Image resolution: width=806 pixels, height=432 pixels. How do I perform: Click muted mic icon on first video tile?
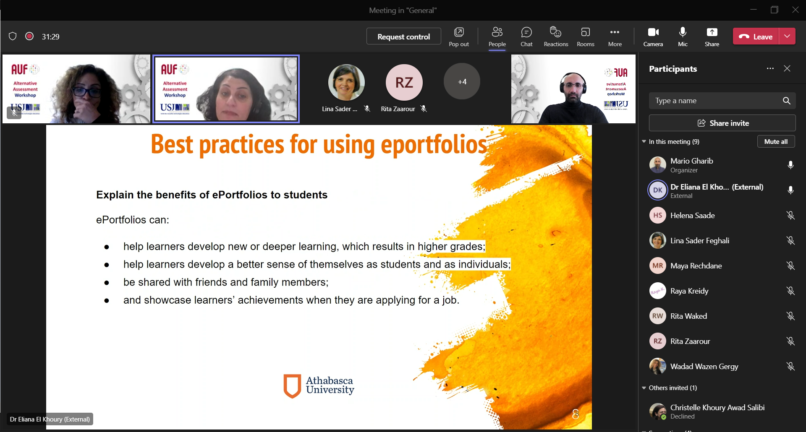coord(14,112)
